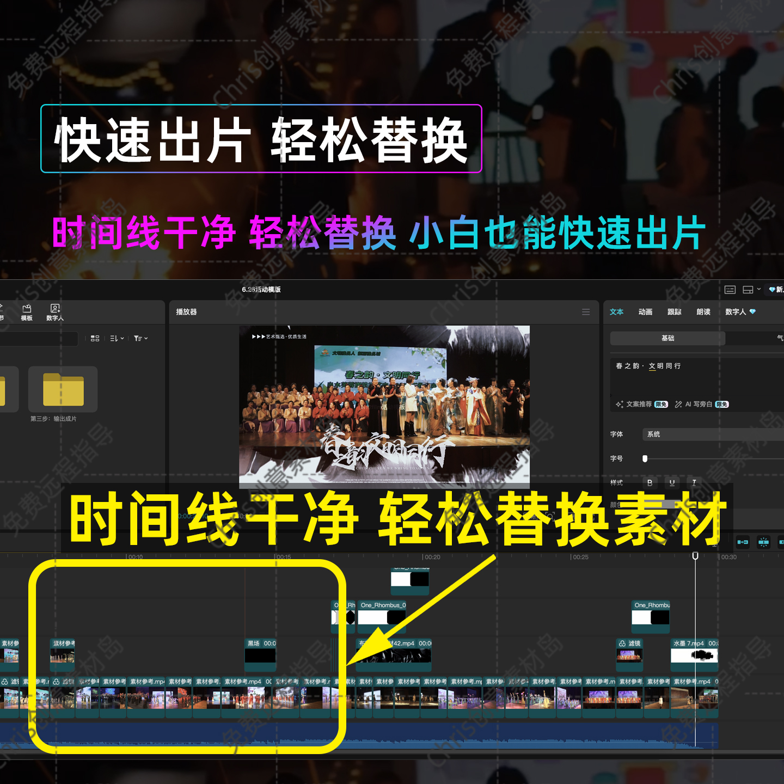Click the AI 写旁白 button
The image size is (784, 784).
click(x=701, y=404)
